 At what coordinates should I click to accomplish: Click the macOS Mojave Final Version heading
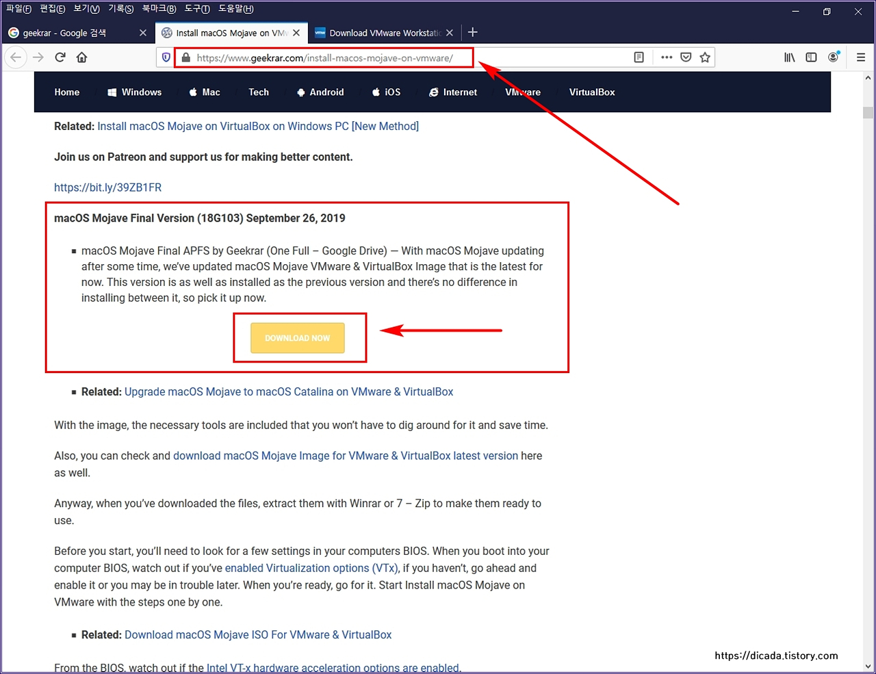200,218
